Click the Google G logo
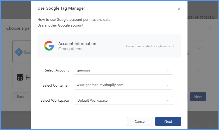 pyautogui.click(x=49, y=46)
